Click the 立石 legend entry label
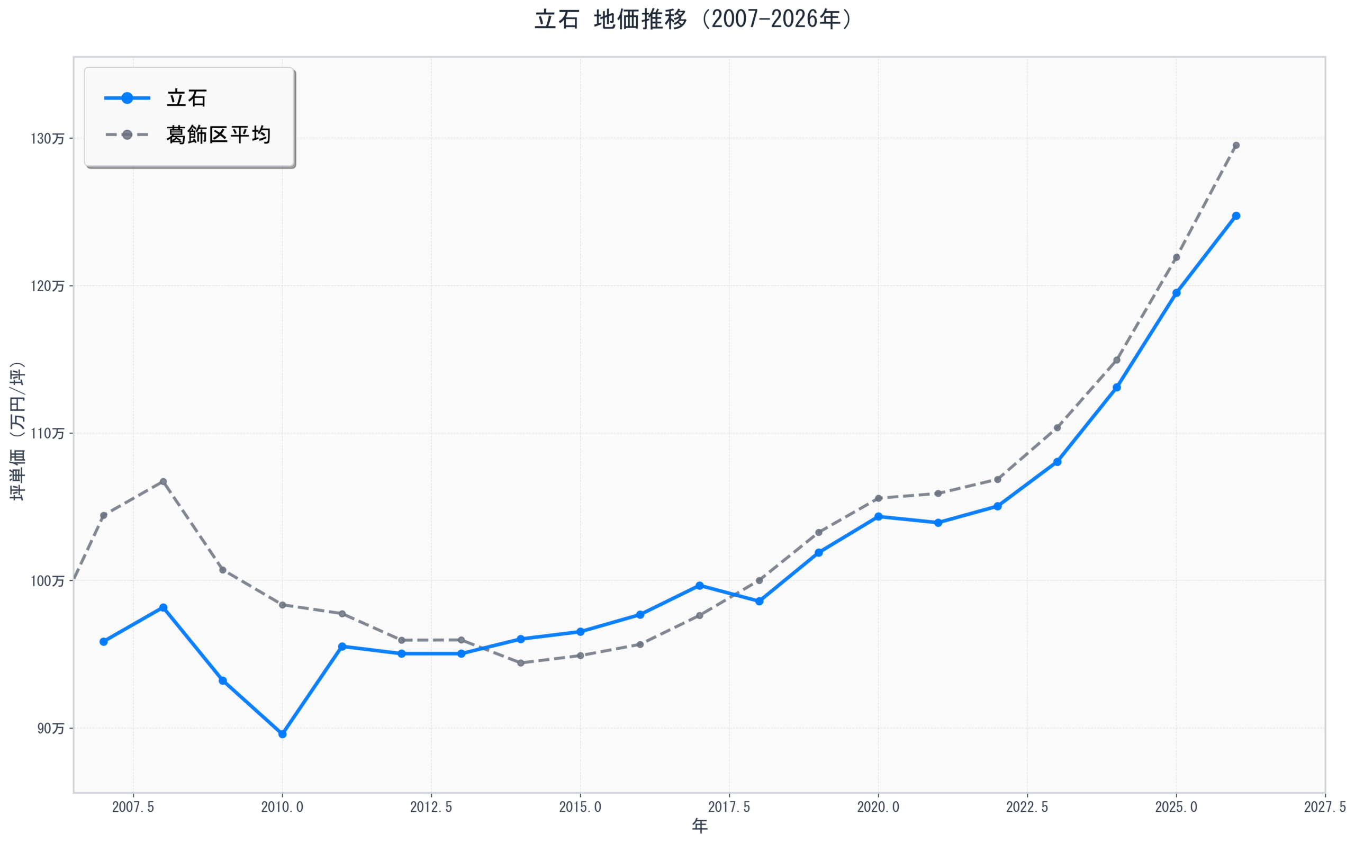This screenshot has width=1355, height=843. click(x=187, y=98)
